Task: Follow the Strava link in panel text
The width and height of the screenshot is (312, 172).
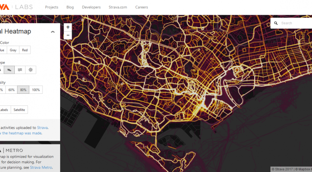Action: tap(43, 128)
